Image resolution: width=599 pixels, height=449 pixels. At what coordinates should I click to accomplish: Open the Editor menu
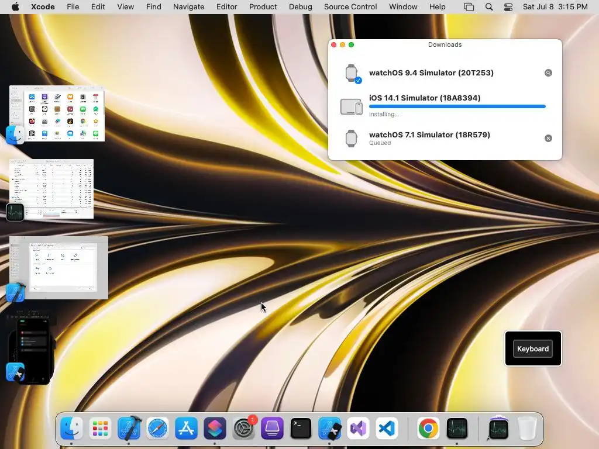(x=226, y=6)
